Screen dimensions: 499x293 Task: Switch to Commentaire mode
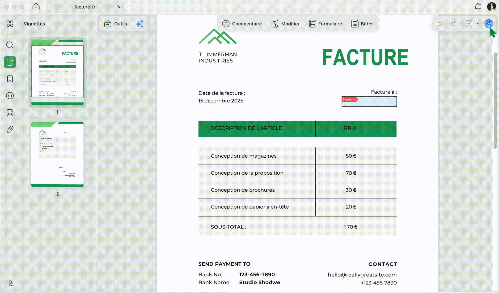pyautogui.click(x=242, y=24)
